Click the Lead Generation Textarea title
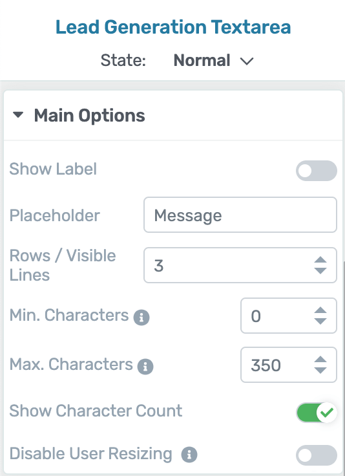 173,27
